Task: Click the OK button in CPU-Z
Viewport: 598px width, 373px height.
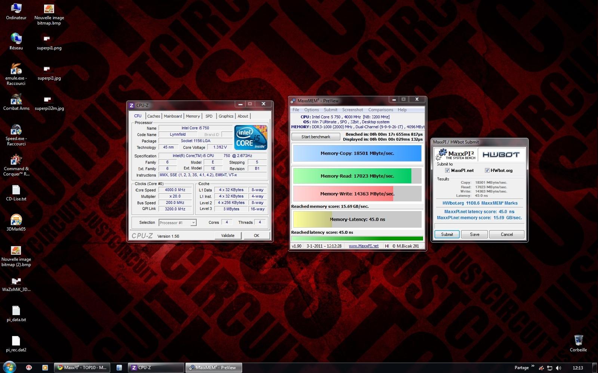Action: [x=256, y=235]
